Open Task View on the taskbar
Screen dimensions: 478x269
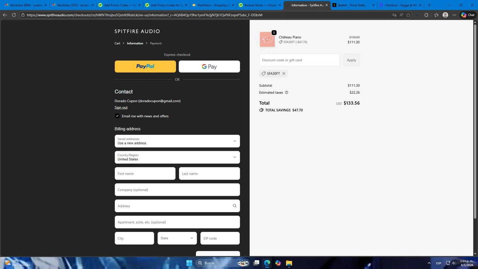[x=256, y=263]
